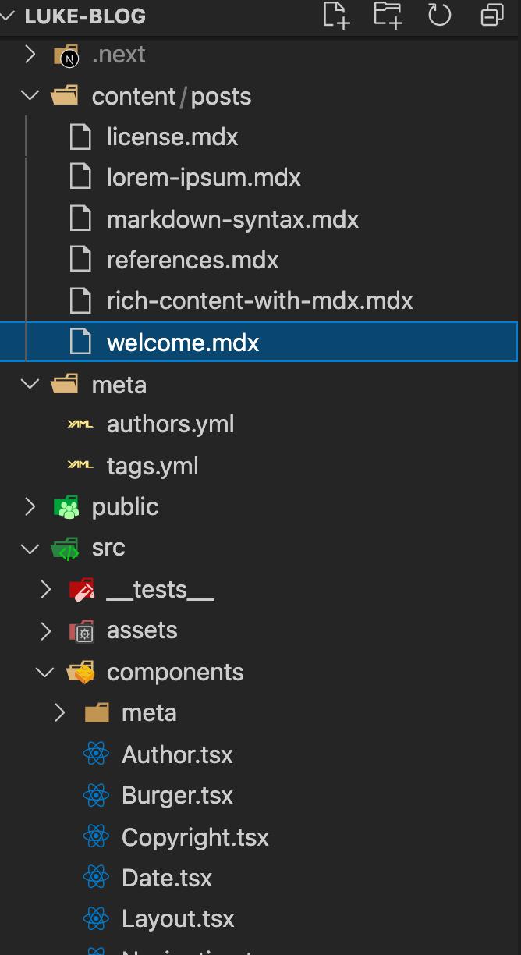Expand the __tests__ folder

[45, 589]
